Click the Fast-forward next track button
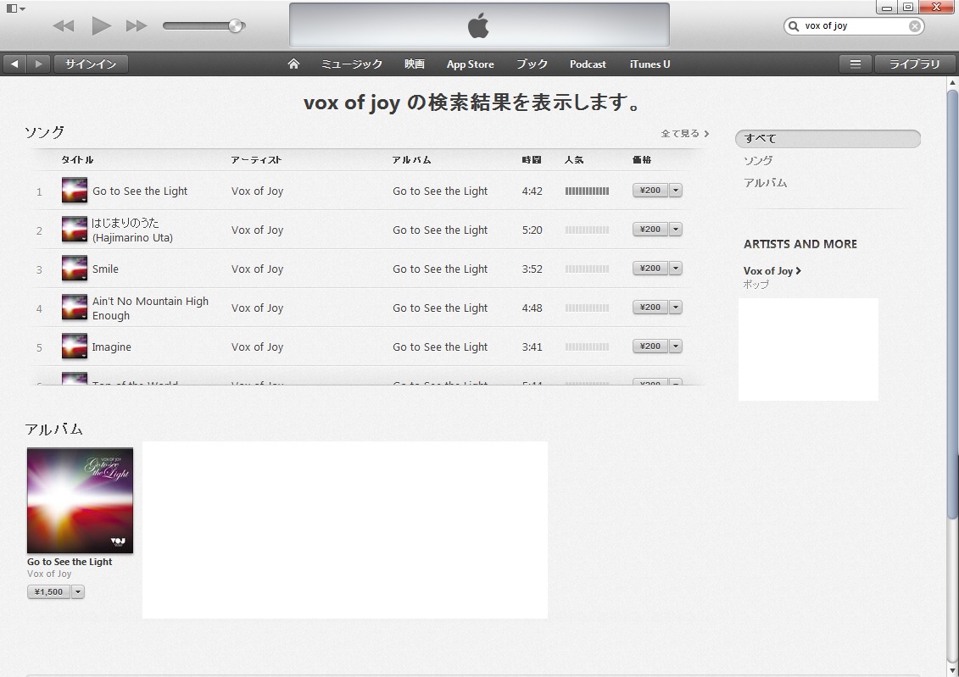The width and height of the screenshot is (959, 677). (x=137, y=26)
